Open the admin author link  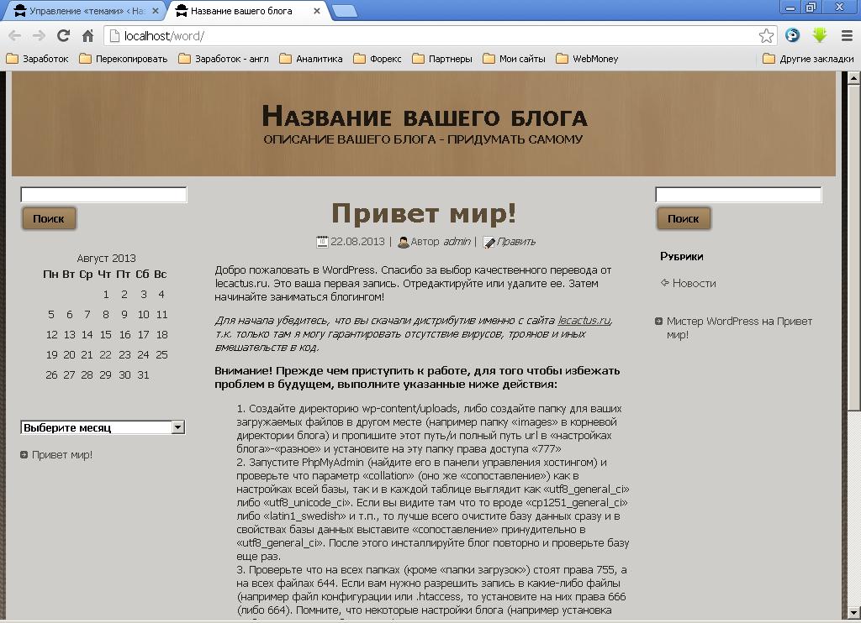click(457, 241)
